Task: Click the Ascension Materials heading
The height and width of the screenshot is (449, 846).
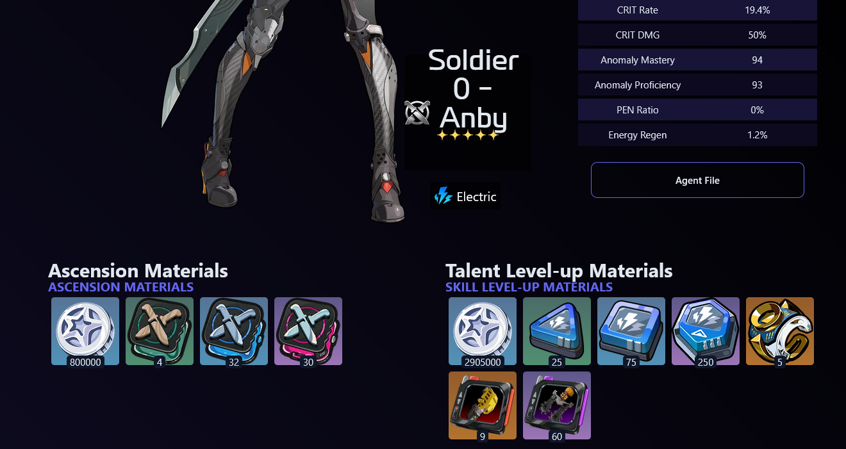Action: coord(138,270)
